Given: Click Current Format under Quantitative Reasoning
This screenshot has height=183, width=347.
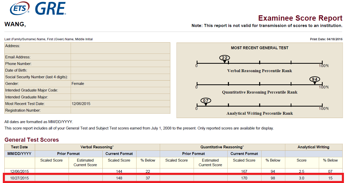Looking at the screenshot, I should 244,154.
